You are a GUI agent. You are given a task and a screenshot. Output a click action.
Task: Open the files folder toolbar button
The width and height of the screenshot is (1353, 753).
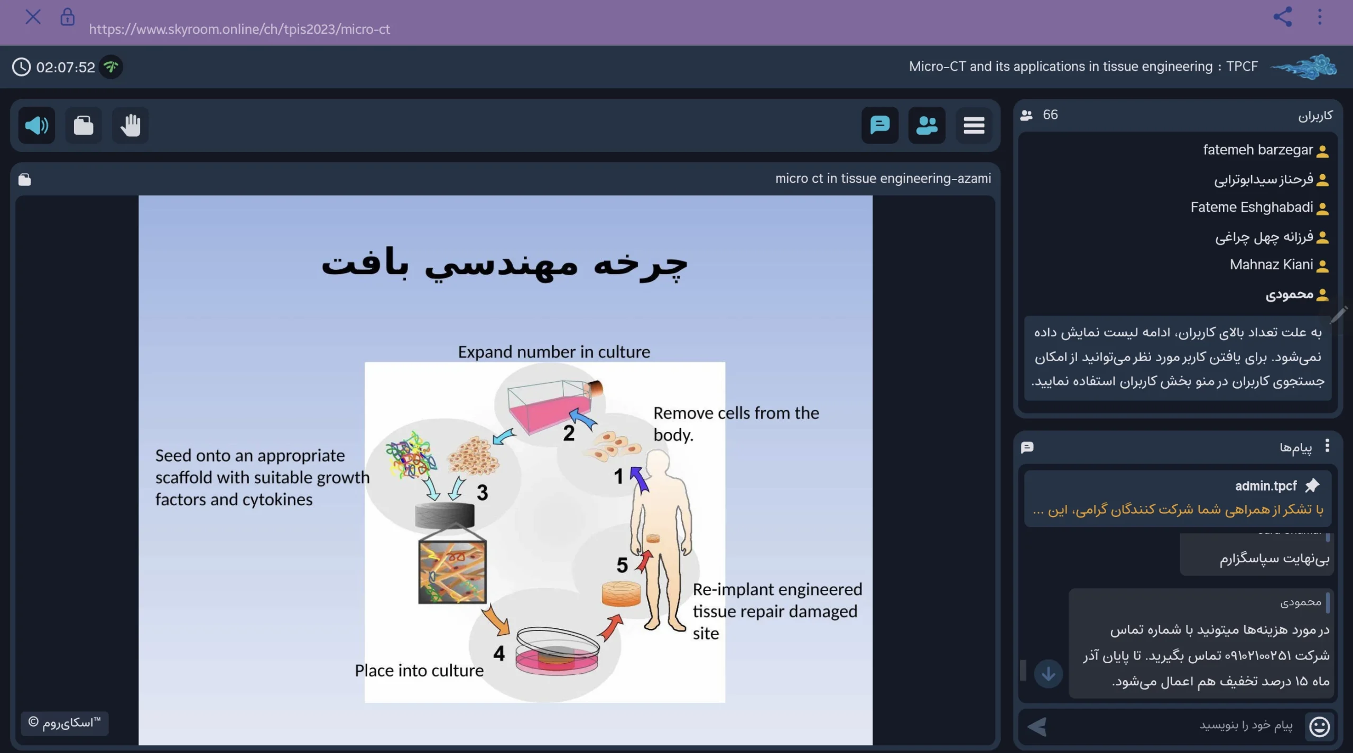[x=84, y=125]
